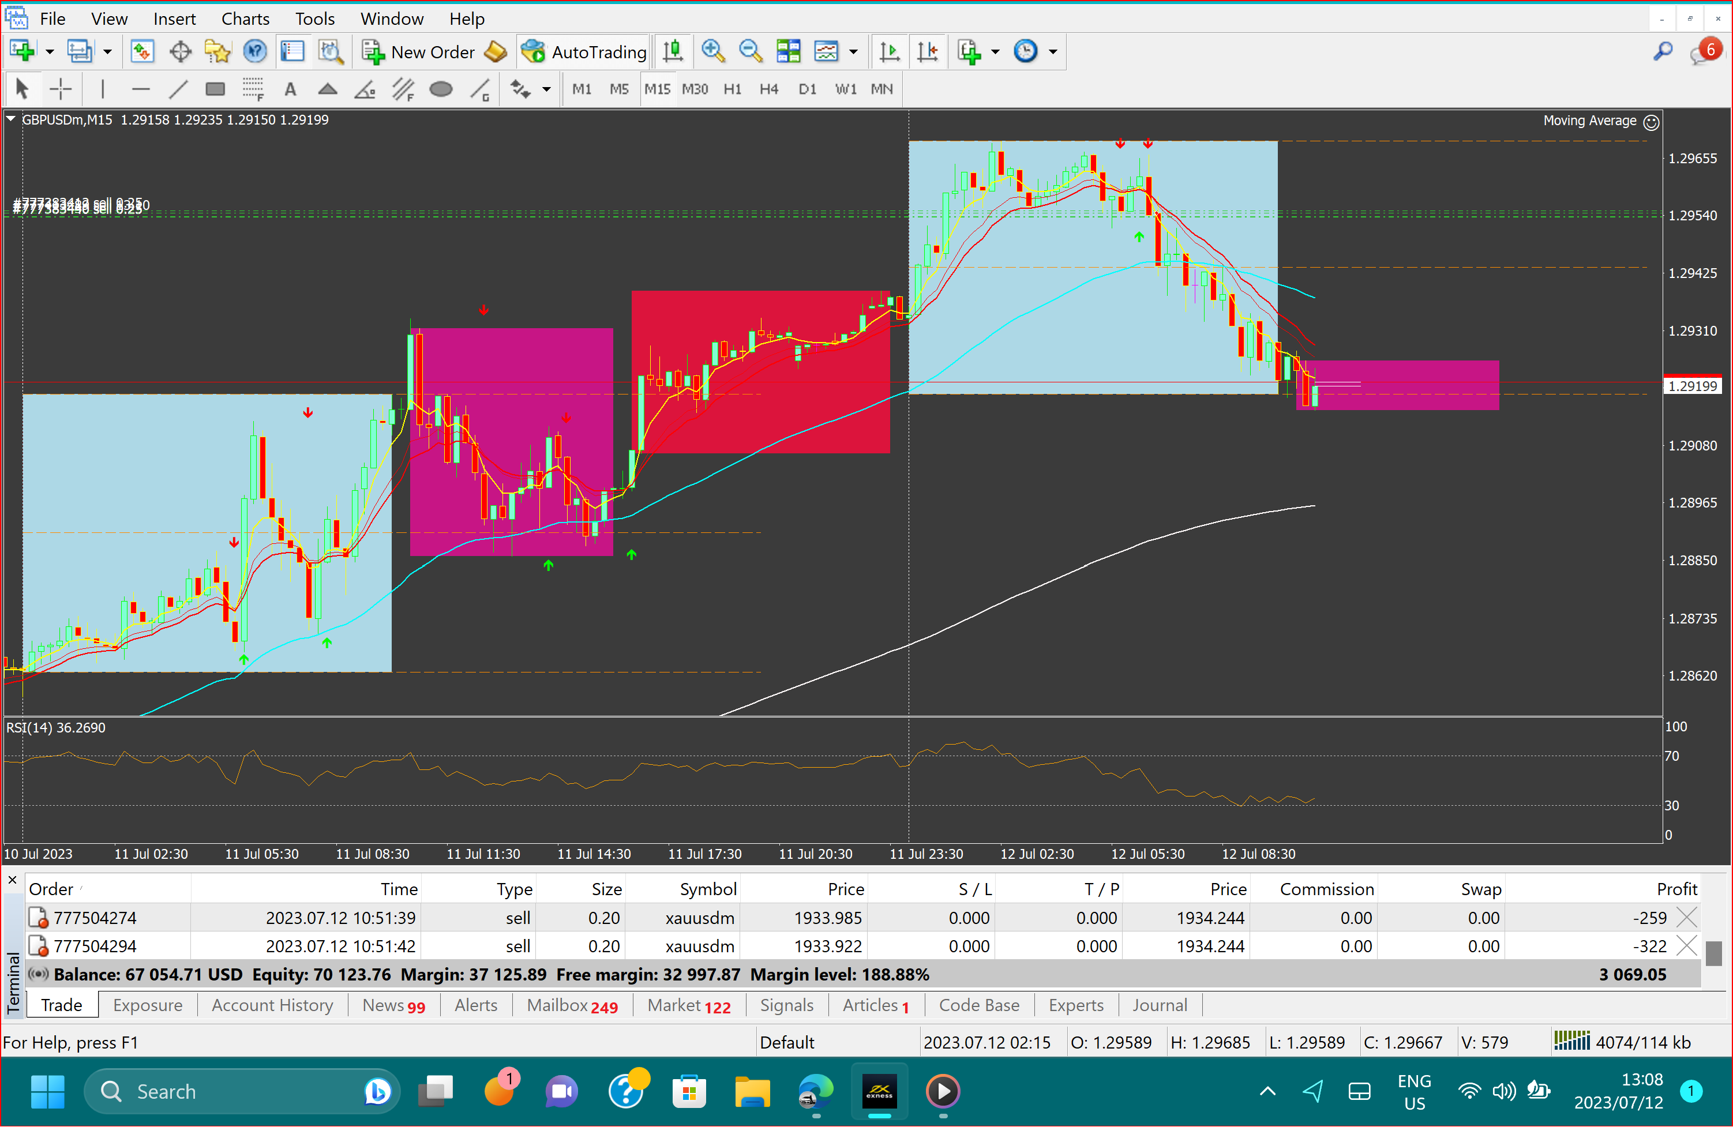Open the search magnifier icon
1733x1127 pixels.
[x=1663, y=51]
